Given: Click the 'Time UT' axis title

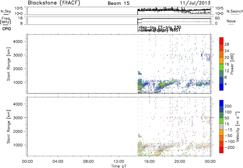Looking at the screenshot, I should click(x=119, y=166).
